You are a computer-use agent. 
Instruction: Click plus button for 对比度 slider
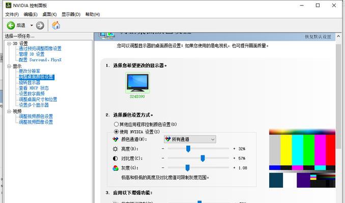[234, 158]
